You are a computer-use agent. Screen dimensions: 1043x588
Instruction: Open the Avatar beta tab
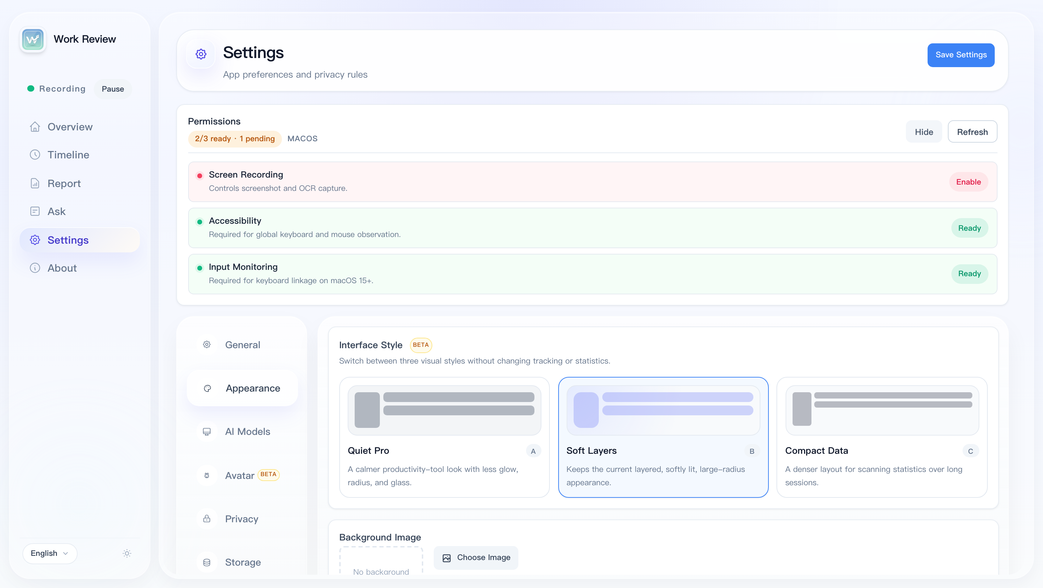click(x=242, y=475)
